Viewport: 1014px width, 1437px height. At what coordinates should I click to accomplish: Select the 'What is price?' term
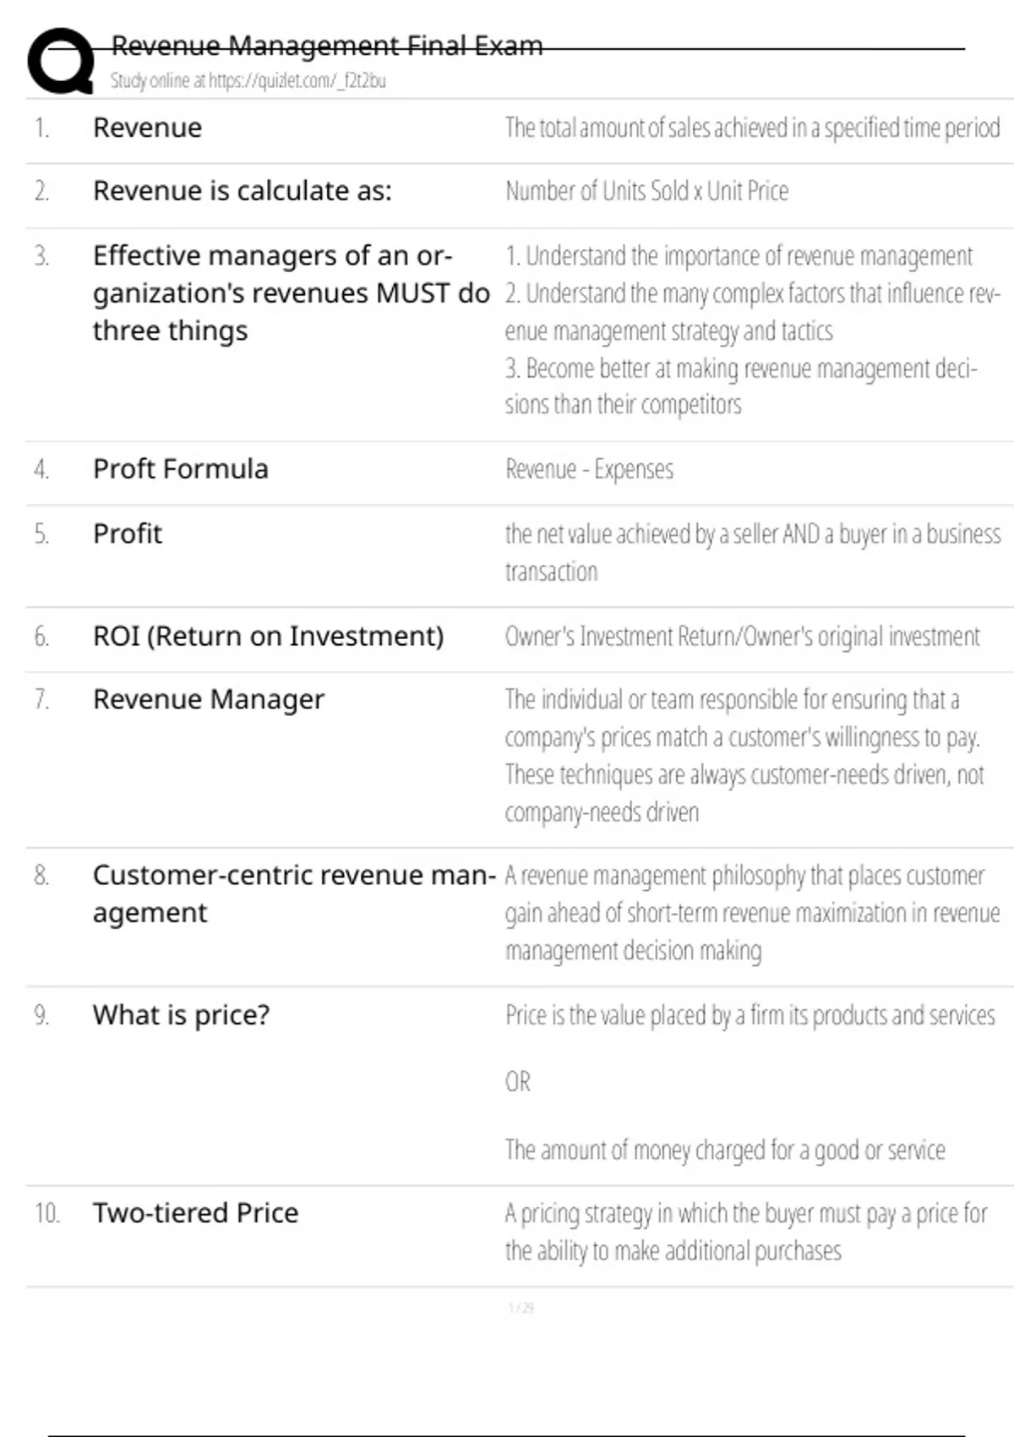point(182,1014)
